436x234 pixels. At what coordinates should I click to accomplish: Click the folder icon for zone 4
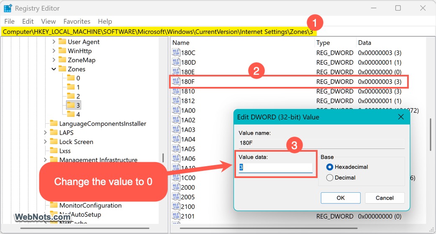(71, 114)
